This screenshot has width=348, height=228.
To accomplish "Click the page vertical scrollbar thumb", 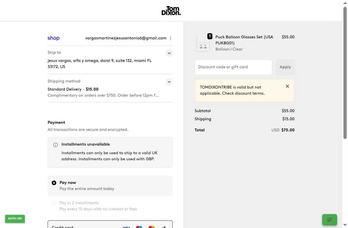I will click(345, 73).
